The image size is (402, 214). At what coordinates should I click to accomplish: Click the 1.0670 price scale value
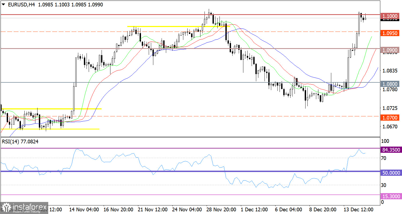390,126
